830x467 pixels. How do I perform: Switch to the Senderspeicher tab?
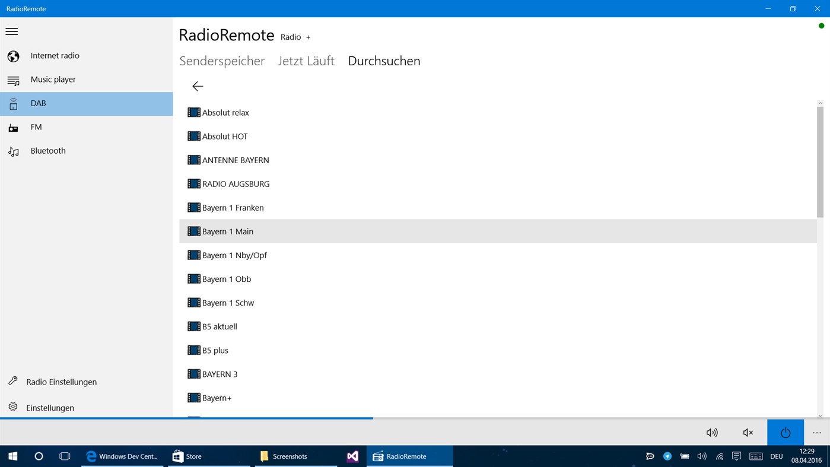(222, 61)
